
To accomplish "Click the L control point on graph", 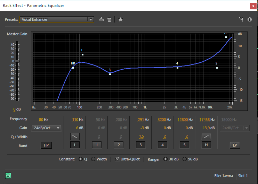I will [83, 55].
